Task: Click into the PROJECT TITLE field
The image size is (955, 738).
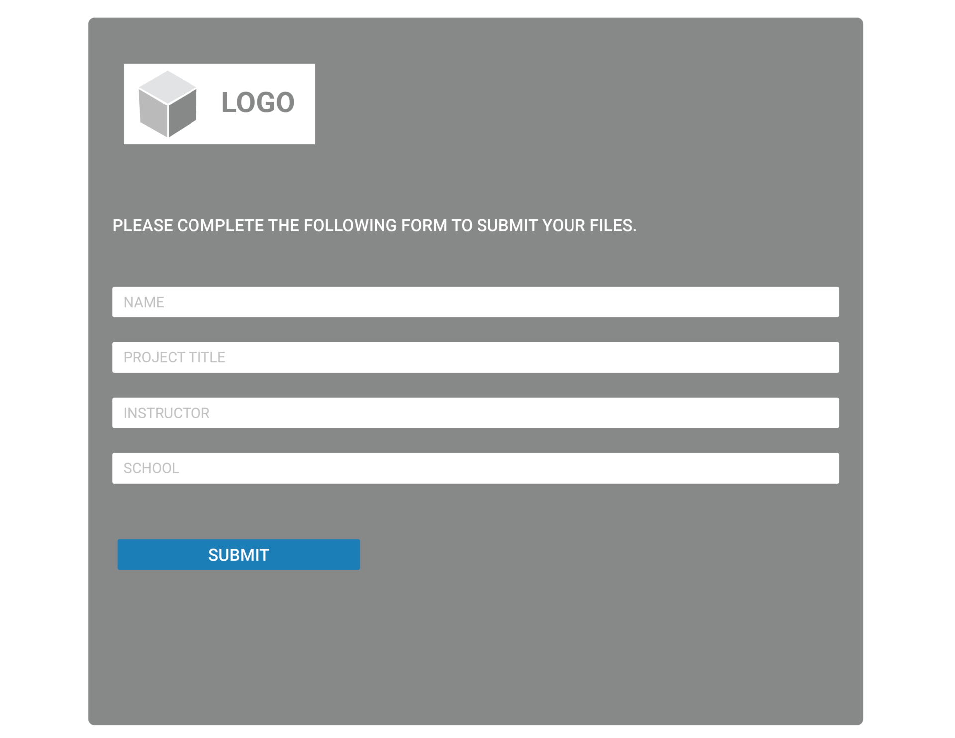Action: (x=476, y=357)
